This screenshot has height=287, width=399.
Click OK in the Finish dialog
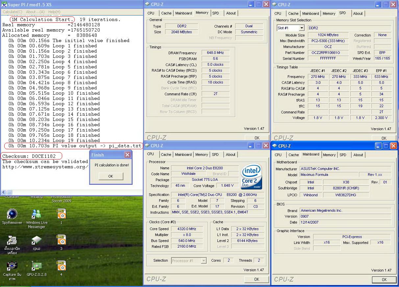[111, 176]
